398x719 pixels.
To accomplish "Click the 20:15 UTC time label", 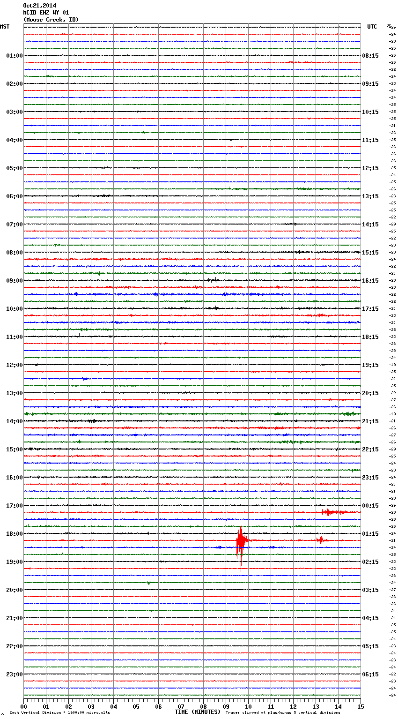I will pyautogui.click(x=370, y=393).
